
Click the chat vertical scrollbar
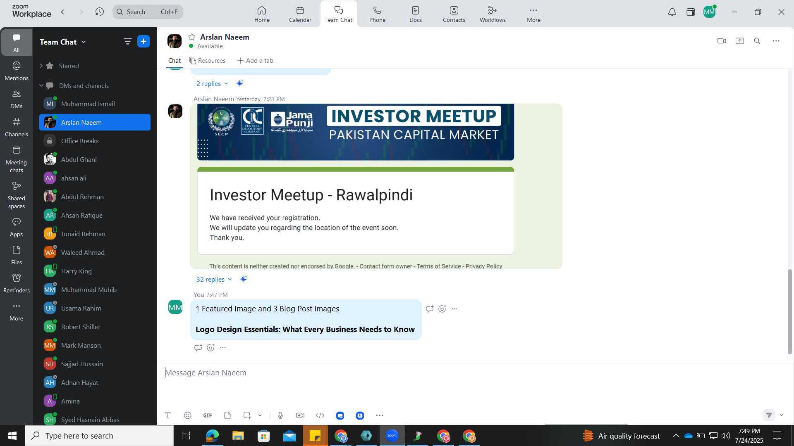coord(789,311)
